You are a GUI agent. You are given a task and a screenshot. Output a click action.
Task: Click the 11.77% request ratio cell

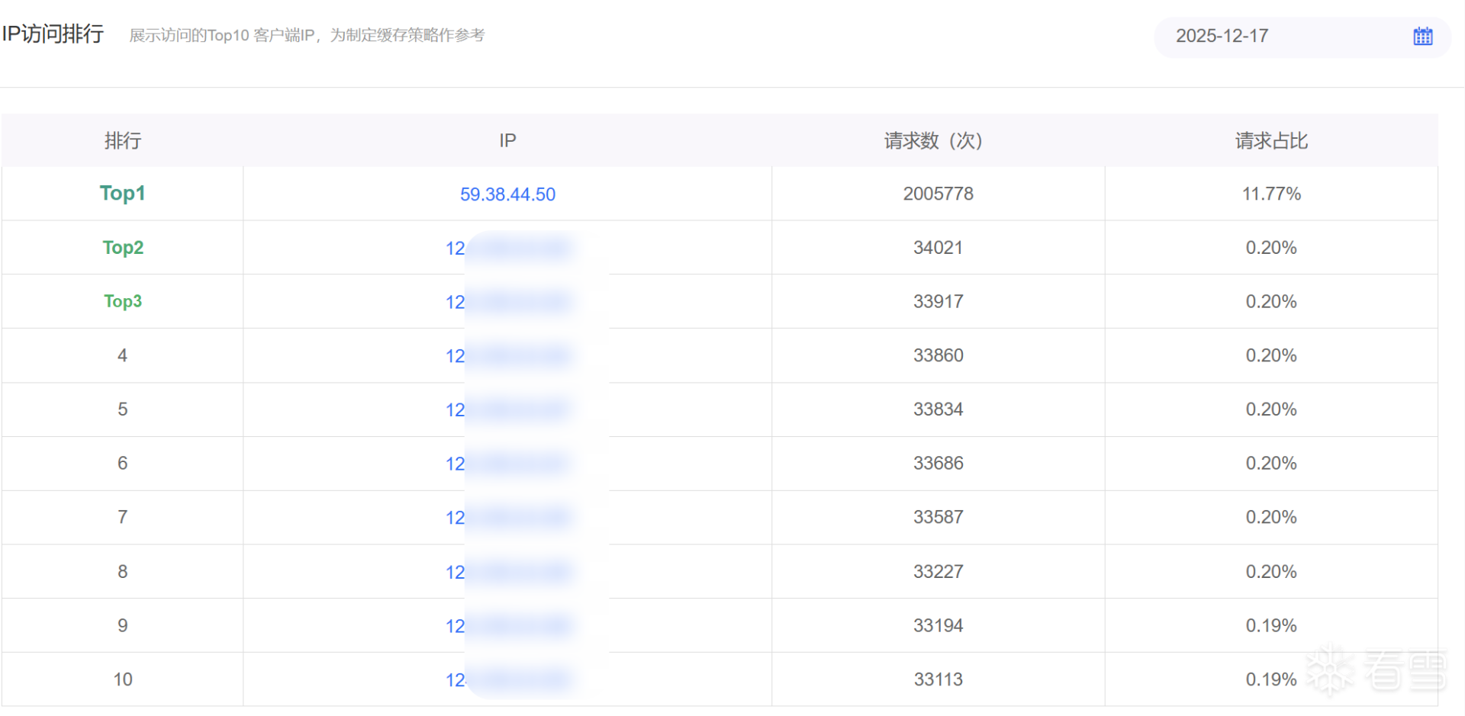pyautogui.click(x=1271, y=194)
